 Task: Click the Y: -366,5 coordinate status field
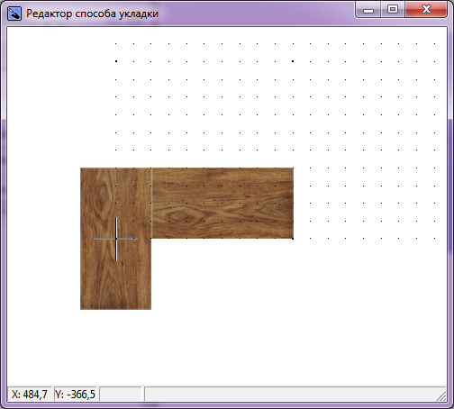75,394
